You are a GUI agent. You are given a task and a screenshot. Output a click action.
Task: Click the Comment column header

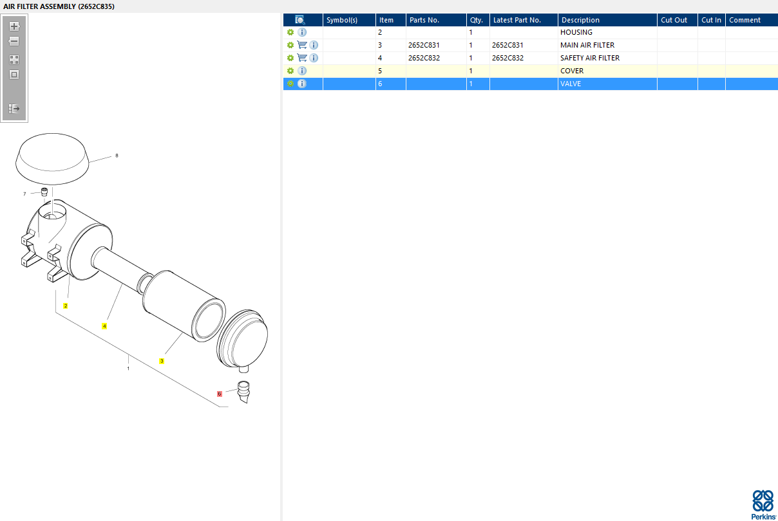752,20
